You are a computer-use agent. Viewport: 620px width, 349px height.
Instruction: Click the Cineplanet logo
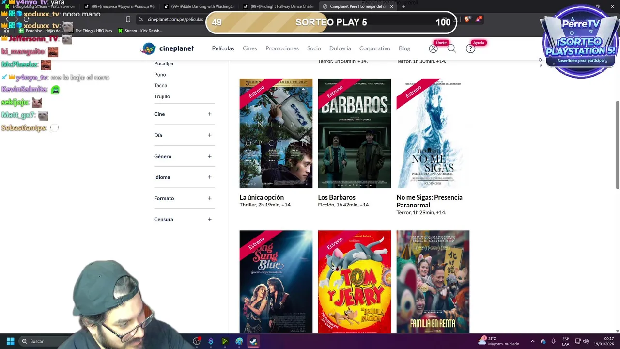[x=167, y=48]
